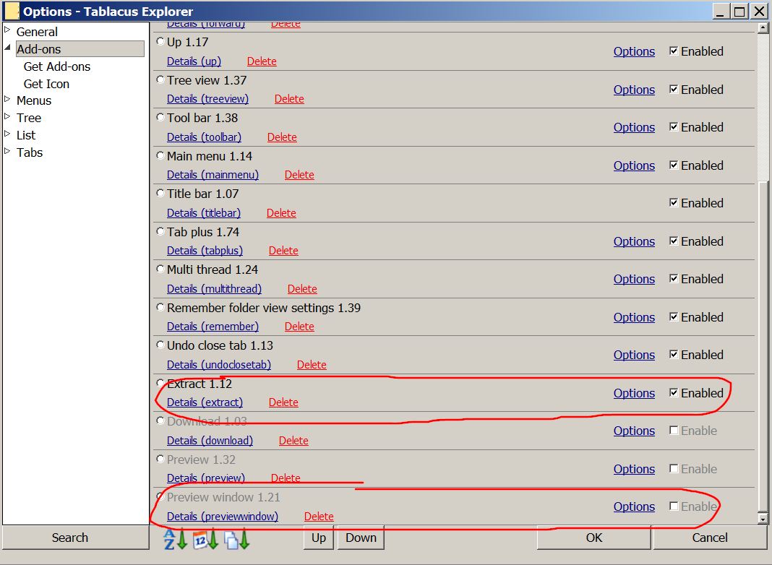Open the Tabs settings category
The image size is (772, 565).
[30, 152]
